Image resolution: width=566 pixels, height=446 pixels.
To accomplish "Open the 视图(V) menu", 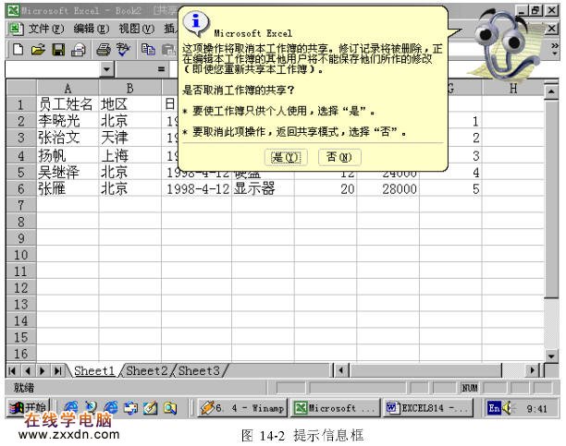I will coord(137,29).
